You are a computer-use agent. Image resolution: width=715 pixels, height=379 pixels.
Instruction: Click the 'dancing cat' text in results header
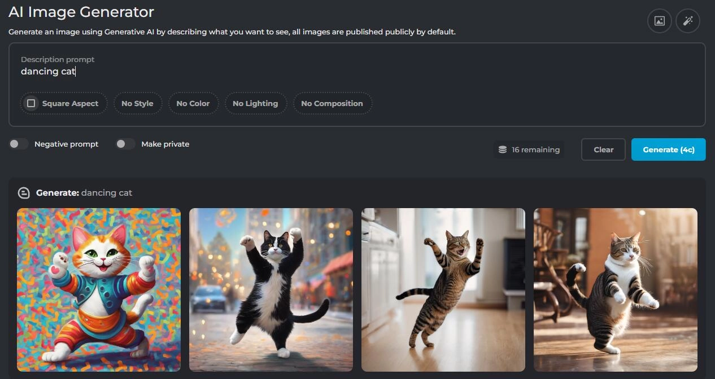point(107,193)
